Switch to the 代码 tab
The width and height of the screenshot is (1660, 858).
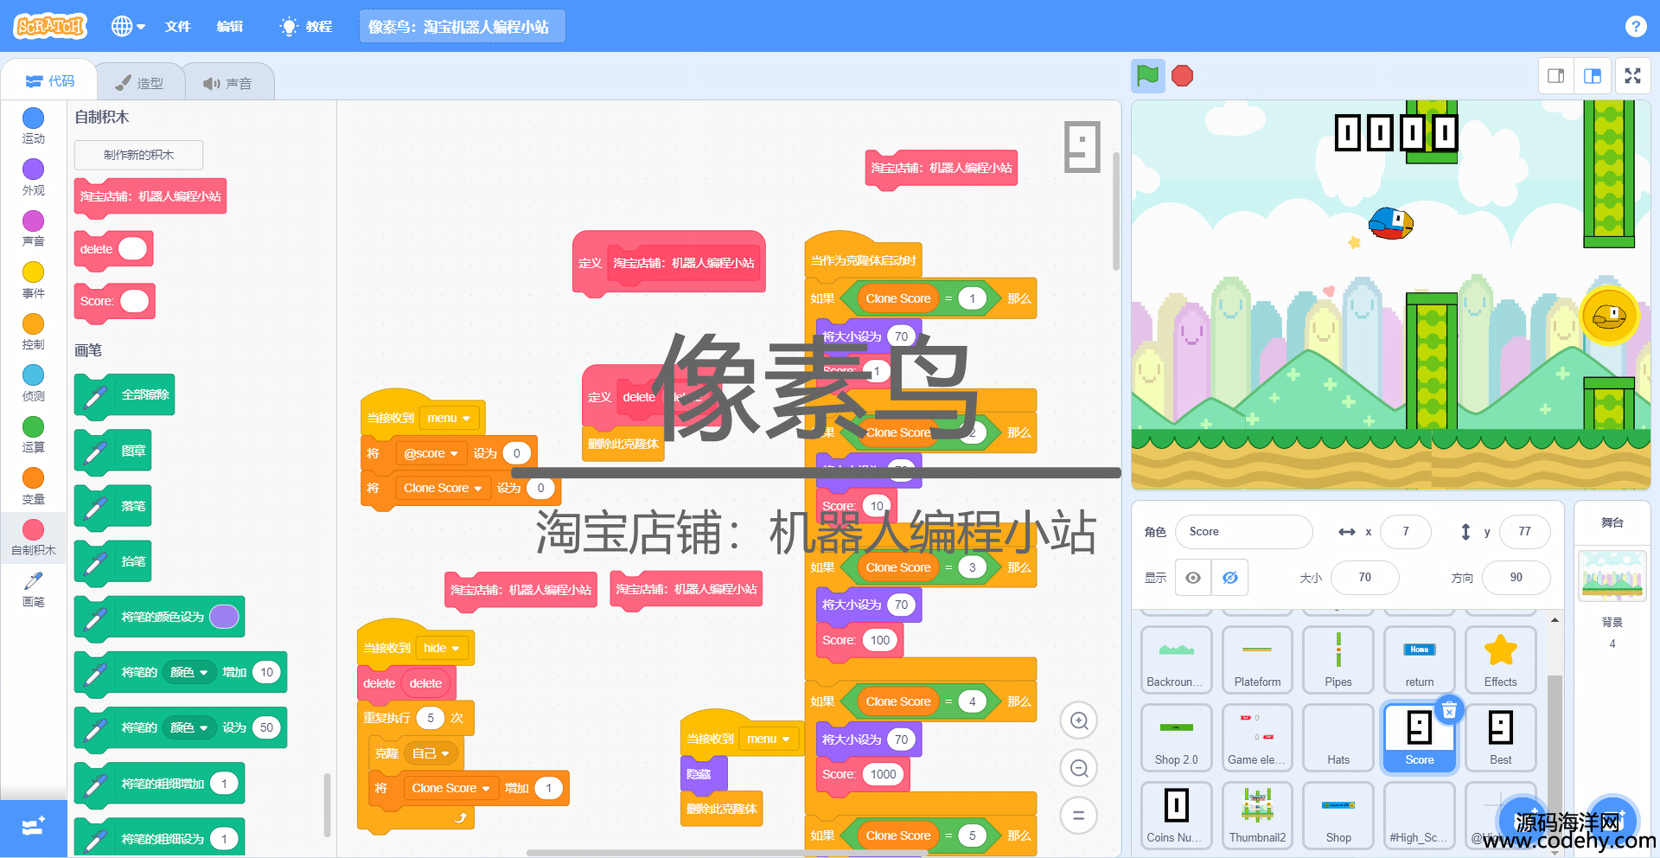49,80
